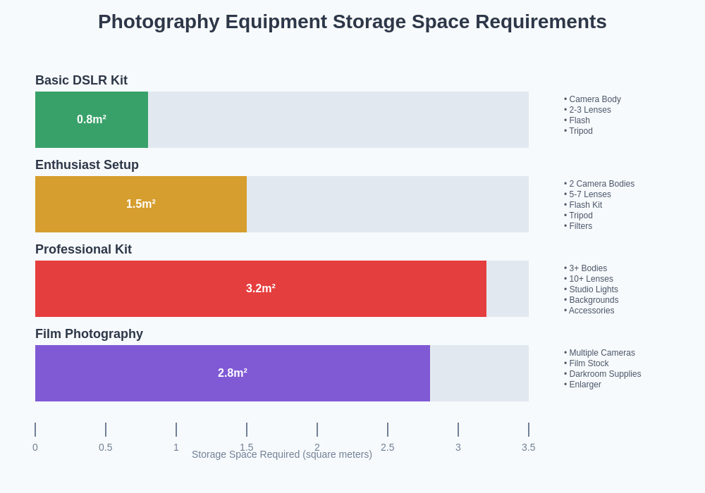705x493 pixels.
Task: Select the Basic DSLR Kit heading
Action: pos(81,80)
